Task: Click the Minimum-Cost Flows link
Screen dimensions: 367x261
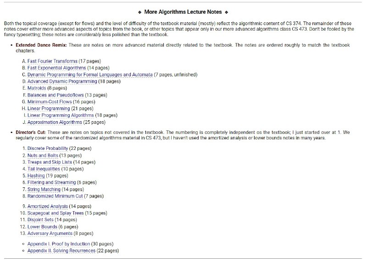Action: click(52, 102)
